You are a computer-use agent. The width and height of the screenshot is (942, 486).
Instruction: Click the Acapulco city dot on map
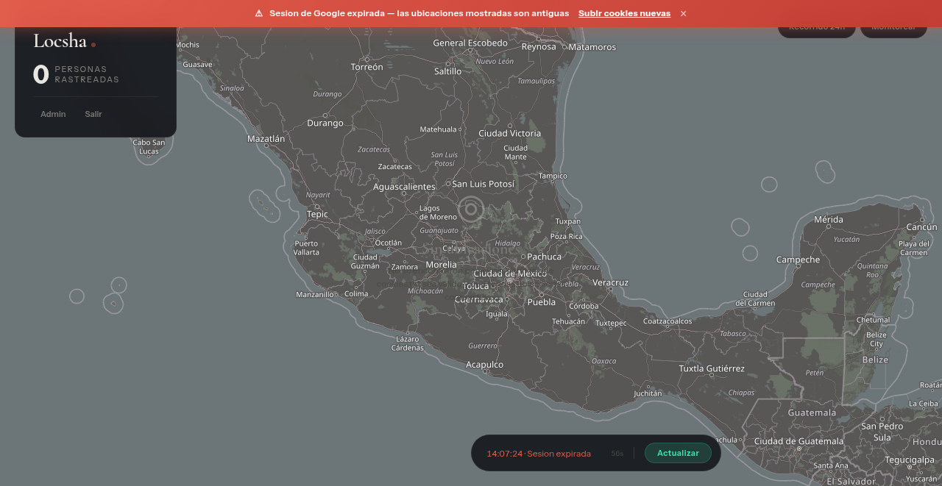486,372
